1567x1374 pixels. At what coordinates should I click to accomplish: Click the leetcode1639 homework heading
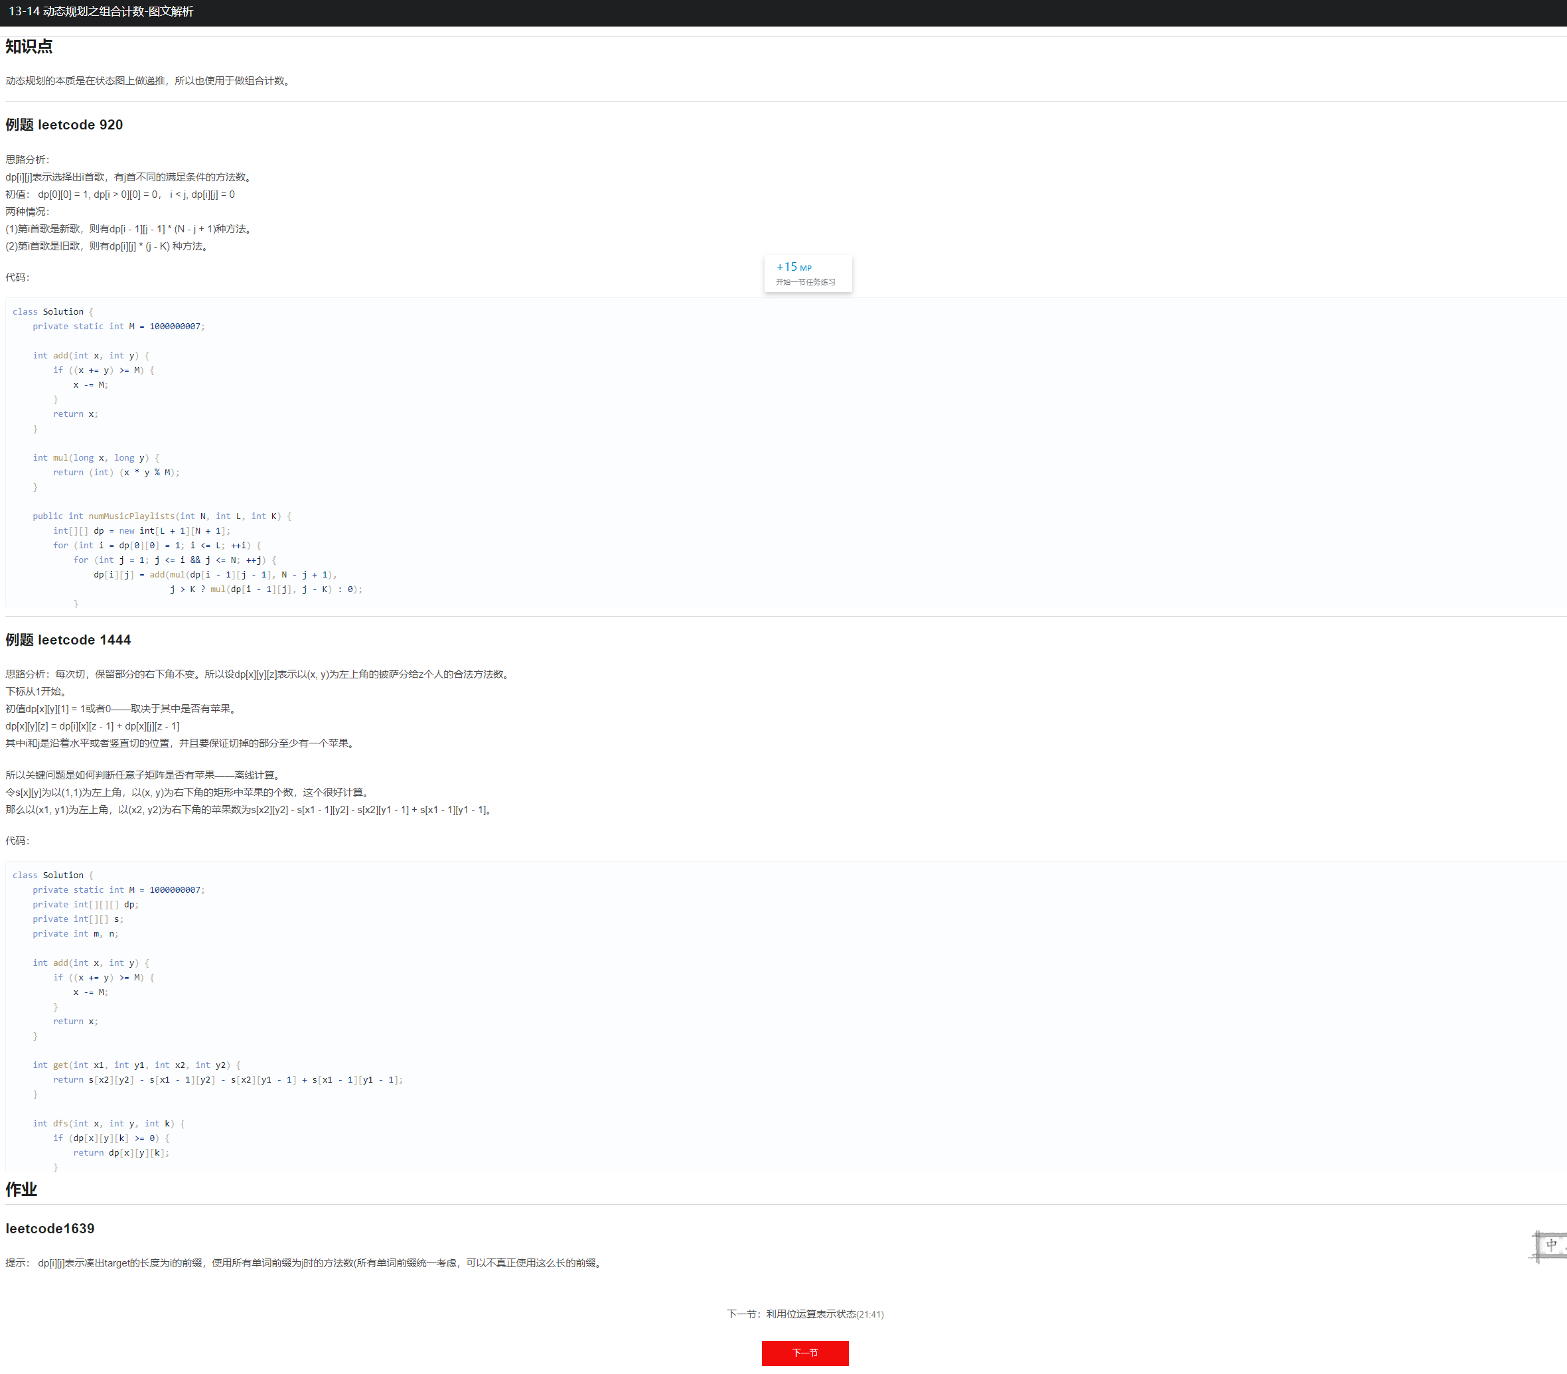(x=50, y=1229)
